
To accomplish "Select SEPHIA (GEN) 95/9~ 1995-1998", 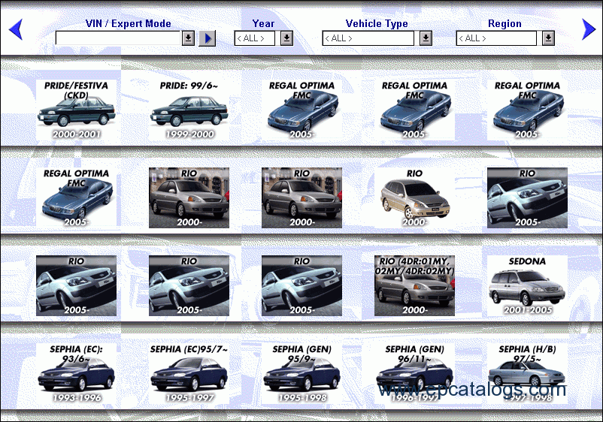I will tap(302, 374).
